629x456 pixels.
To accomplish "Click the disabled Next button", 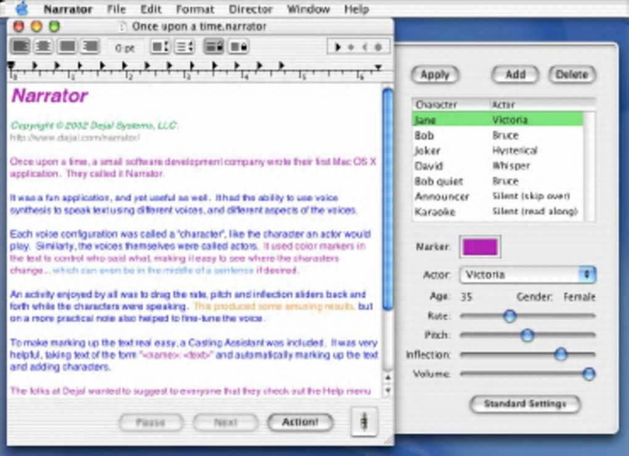I will click(x=226, y=422).
